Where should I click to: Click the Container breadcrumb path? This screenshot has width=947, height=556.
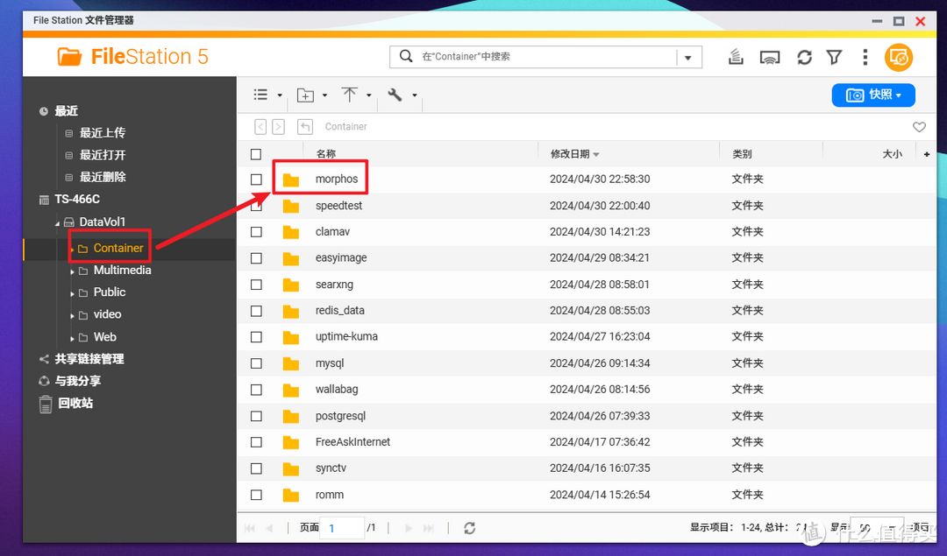coord(345,127)
